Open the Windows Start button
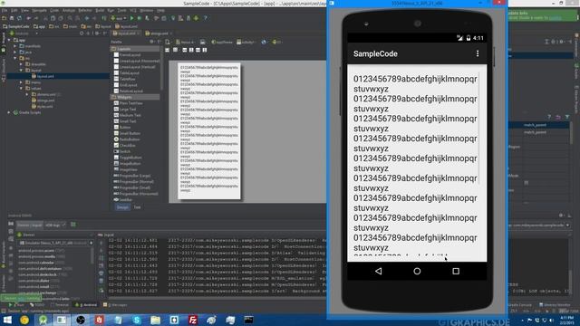The height and width of the screenshot is (326, 580). tap(7, 320)
